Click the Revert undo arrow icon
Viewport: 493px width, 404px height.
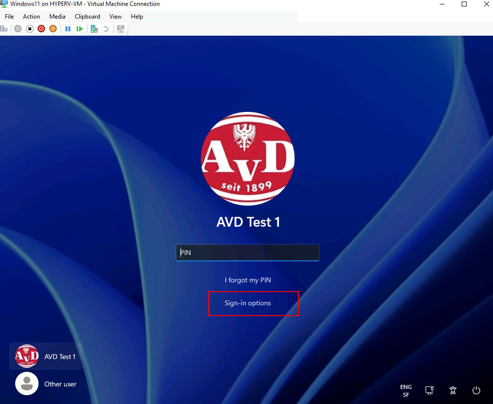107,29
